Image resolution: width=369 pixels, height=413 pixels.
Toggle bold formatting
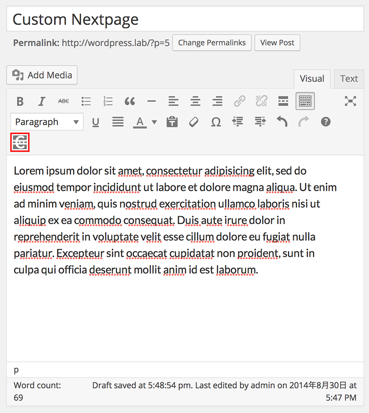coord(20,101)
